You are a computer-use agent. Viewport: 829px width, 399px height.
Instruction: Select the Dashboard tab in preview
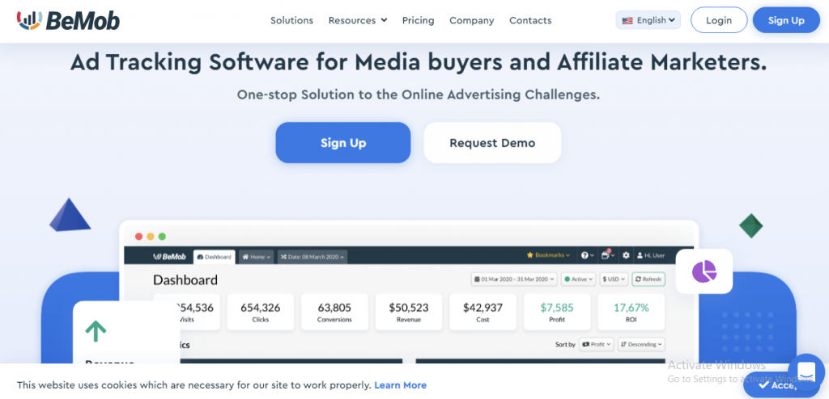pyautogui.click(x=214, y=257)
